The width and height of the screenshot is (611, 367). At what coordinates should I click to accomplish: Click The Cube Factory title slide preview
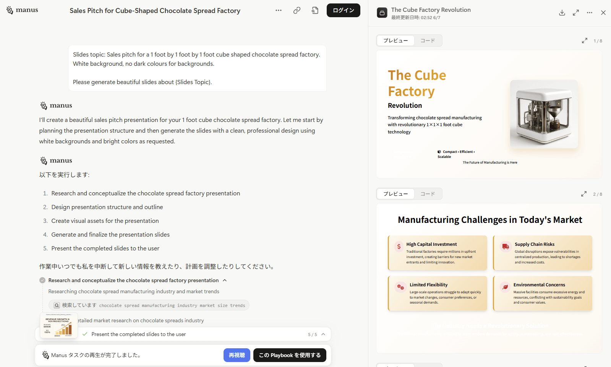click(x=489, y=114)
